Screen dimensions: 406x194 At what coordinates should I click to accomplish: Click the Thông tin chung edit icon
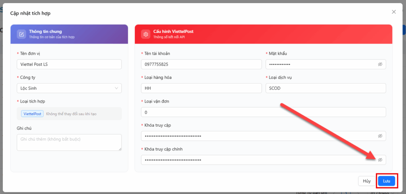(x=21, y=34)
